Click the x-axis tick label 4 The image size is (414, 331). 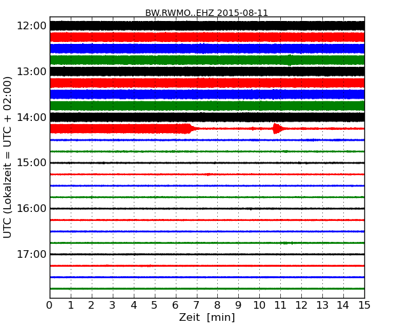(x=134, y=306)
